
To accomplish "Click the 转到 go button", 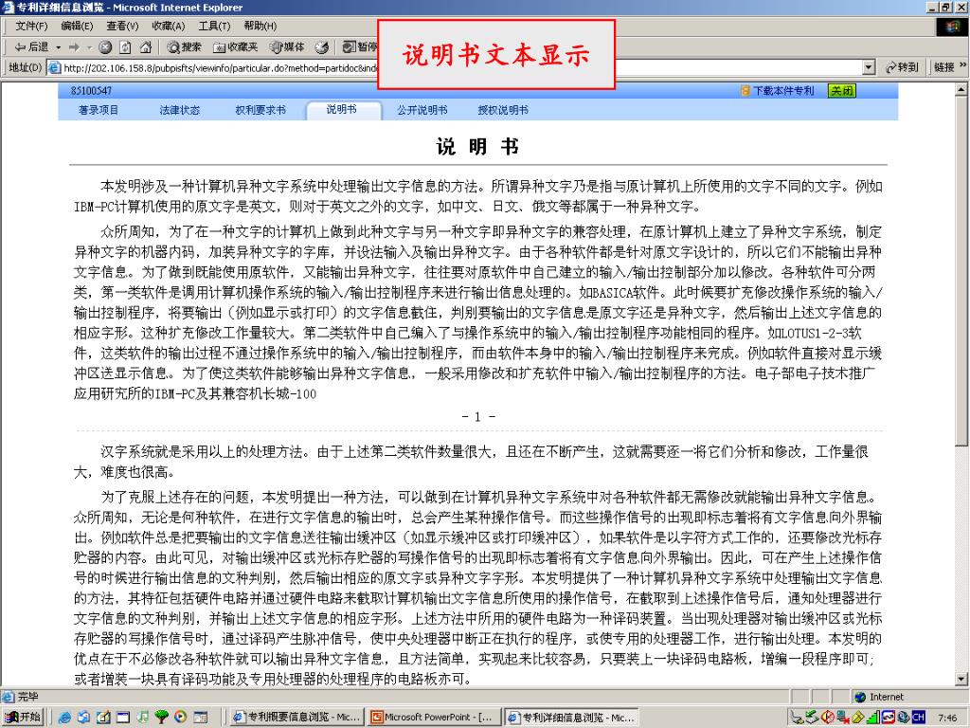I will 902,67.
